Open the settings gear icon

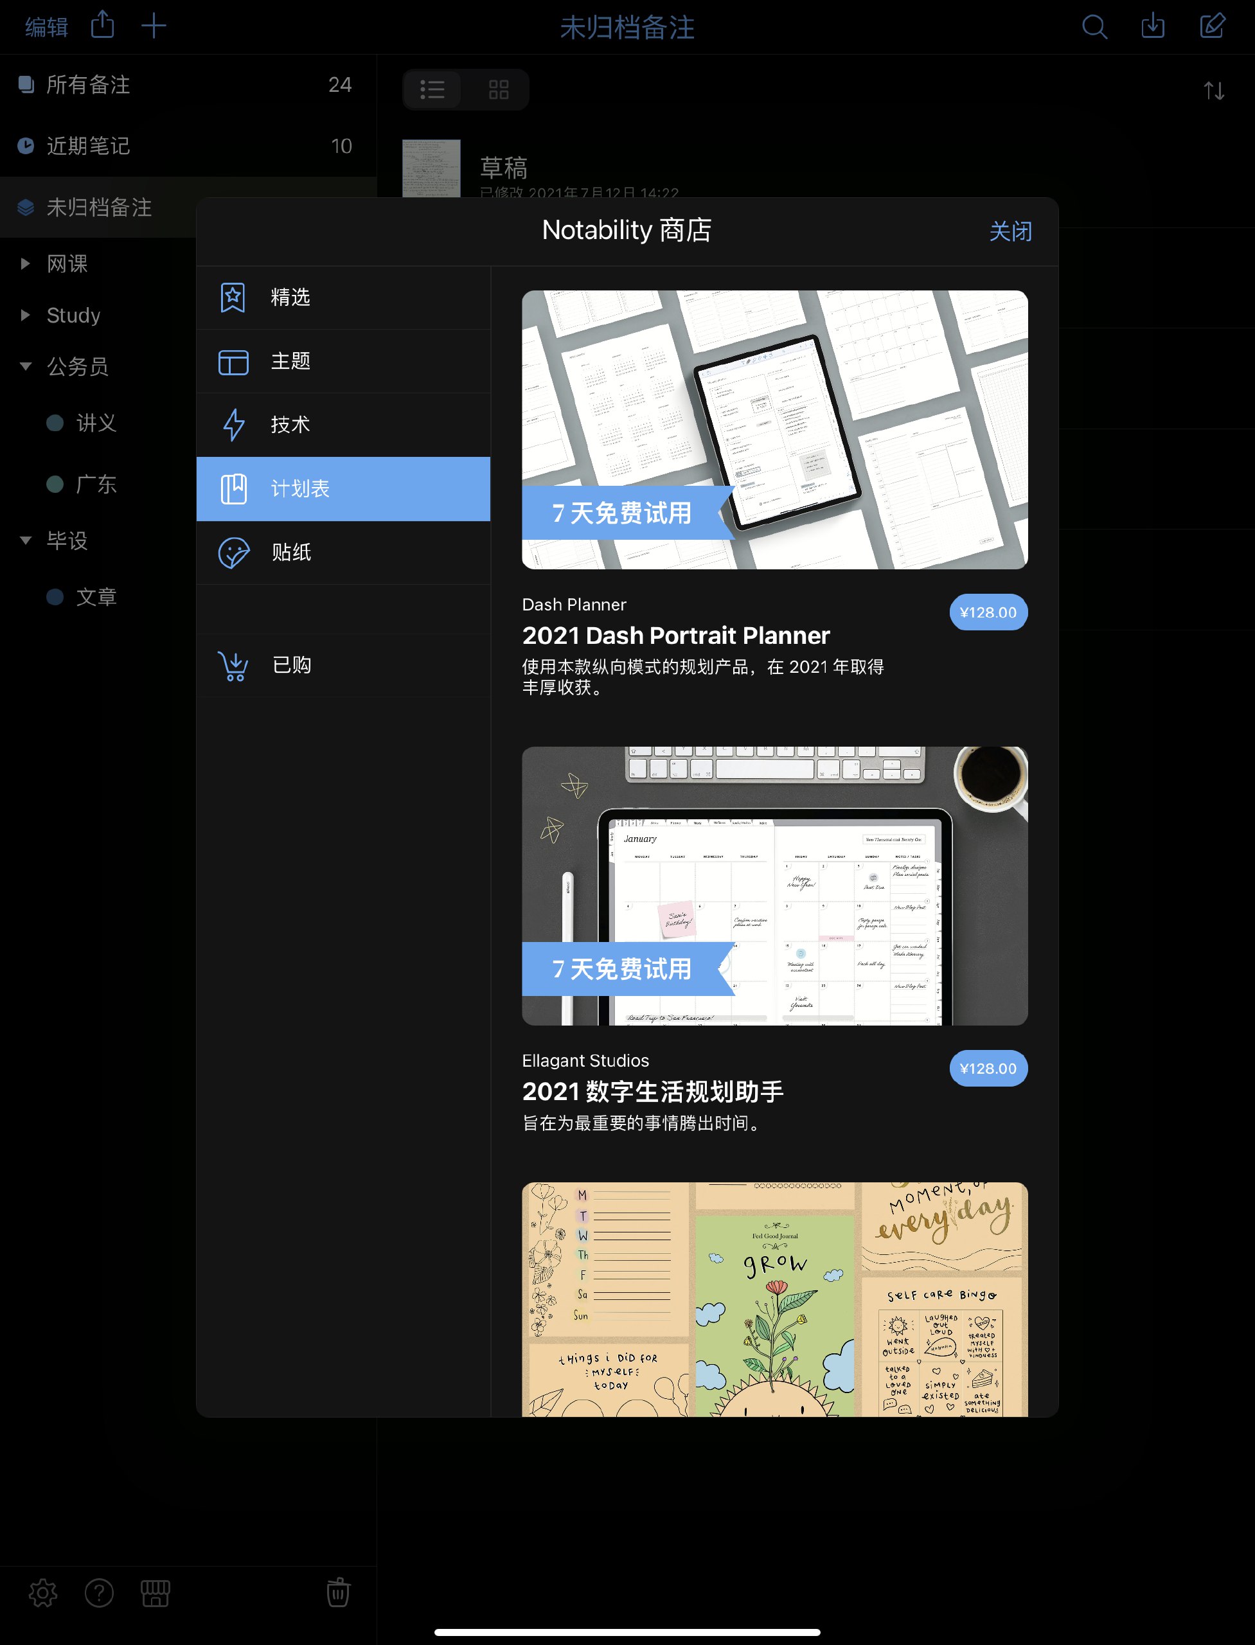[42, 1592]
